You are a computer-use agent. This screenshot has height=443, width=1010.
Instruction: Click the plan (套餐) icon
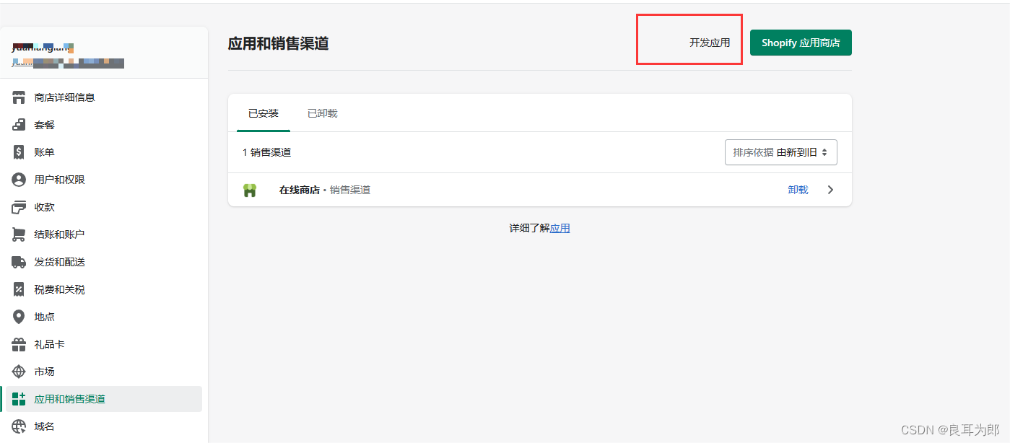pos(19,125)
